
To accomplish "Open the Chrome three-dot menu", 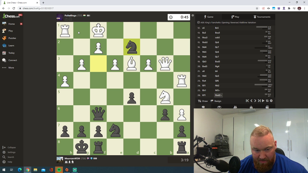I will click(305, 8).
